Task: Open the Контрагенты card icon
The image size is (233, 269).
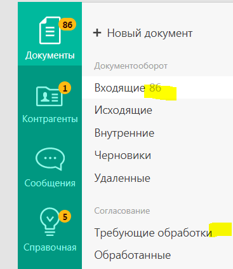Action: (x=50, y=96)
